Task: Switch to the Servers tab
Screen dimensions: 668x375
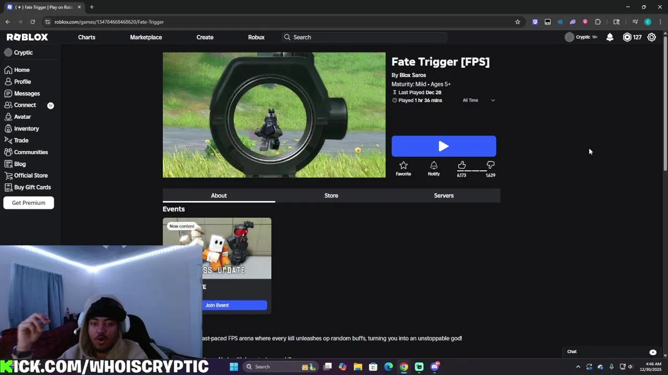Action: tap(444, 195)
